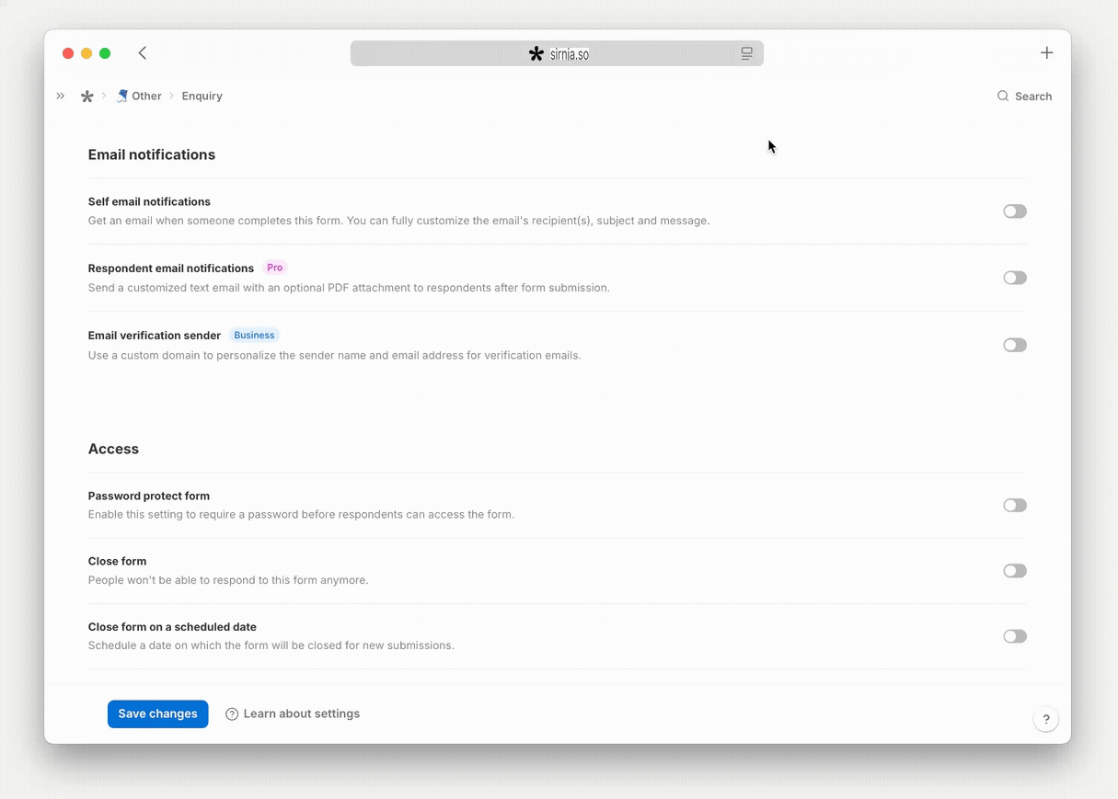This screenshot has width=1118, height=799.
Task: Open the asterisk home icon in breadcrumb
Action: click(x=87, y=96)
